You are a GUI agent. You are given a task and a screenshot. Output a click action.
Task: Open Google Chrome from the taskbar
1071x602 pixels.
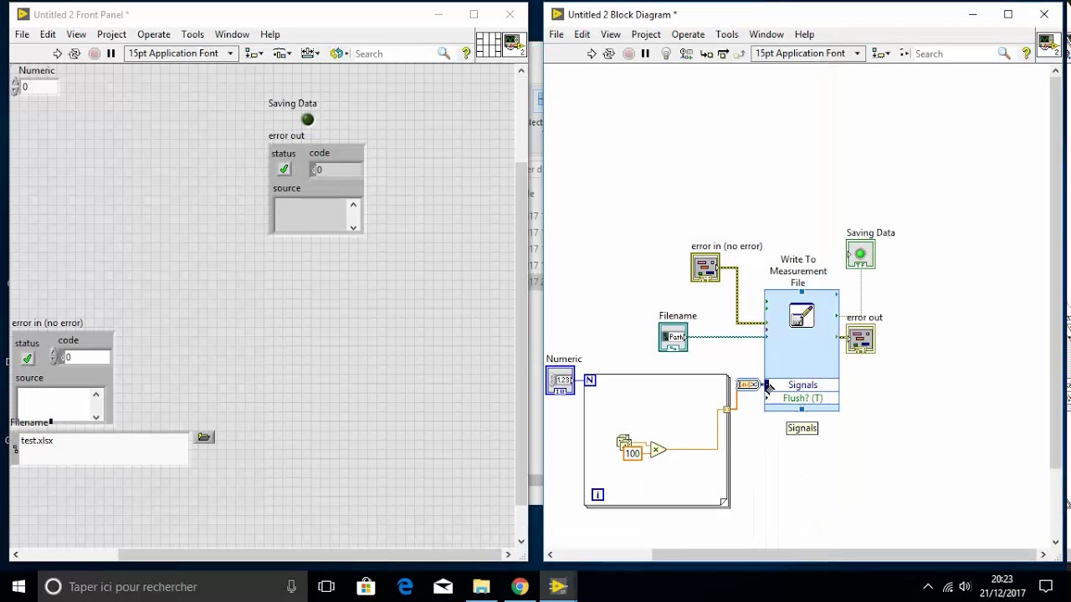click(520, 587)
